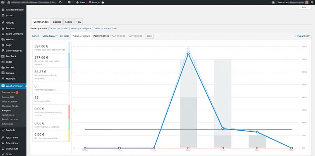This screenshot has height=156, width=315.
Task: Select the Ce mois range
Action: [65, 36]
